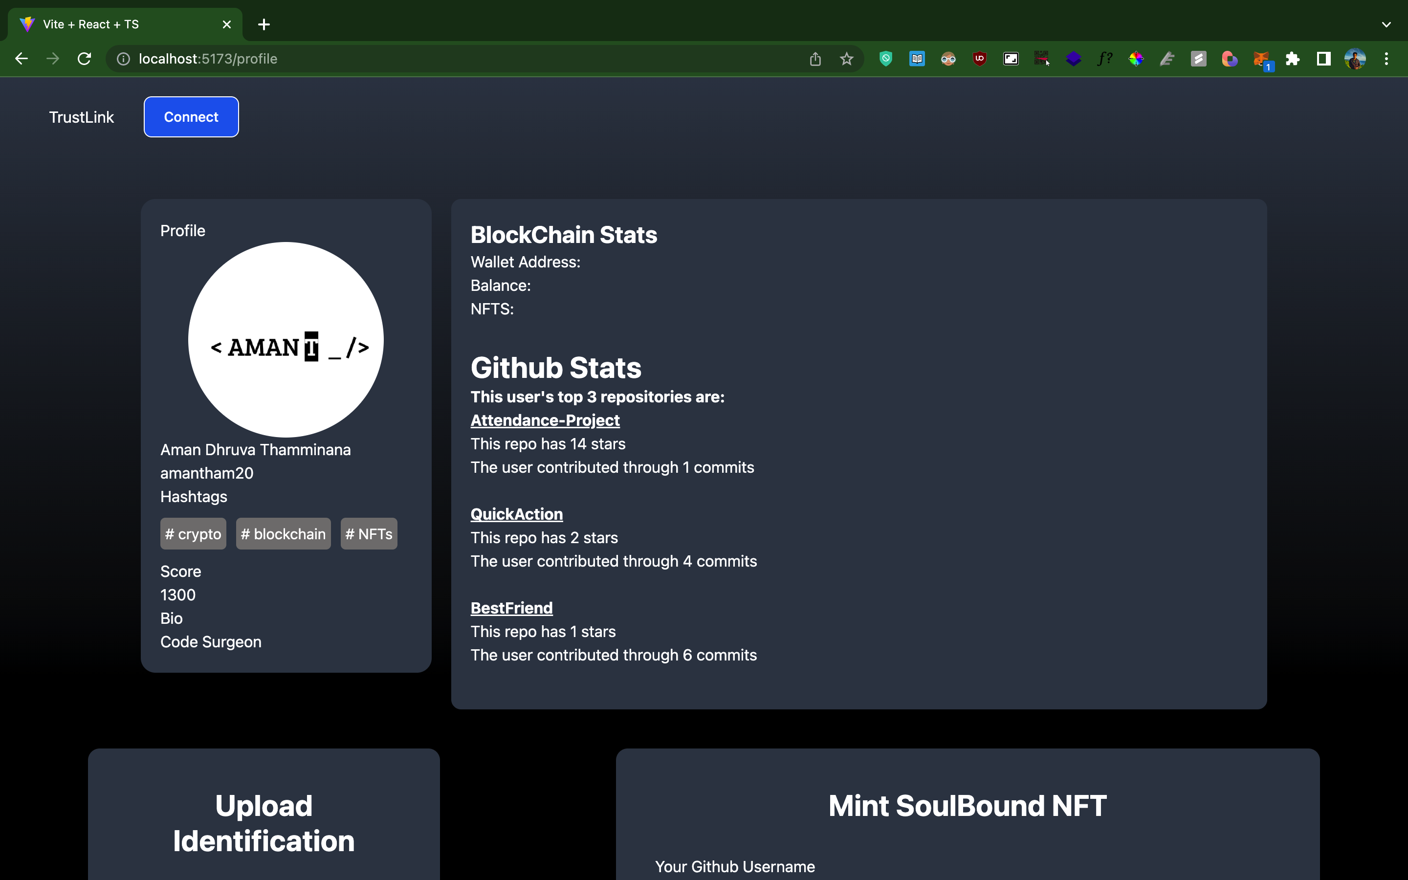Click the QR code extension icon
This screenshot has width=1408, height=880.
[x=1041, y=59]
